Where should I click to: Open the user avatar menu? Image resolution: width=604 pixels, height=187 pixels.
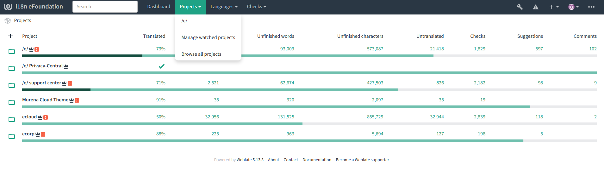click(x=573, y=7)
